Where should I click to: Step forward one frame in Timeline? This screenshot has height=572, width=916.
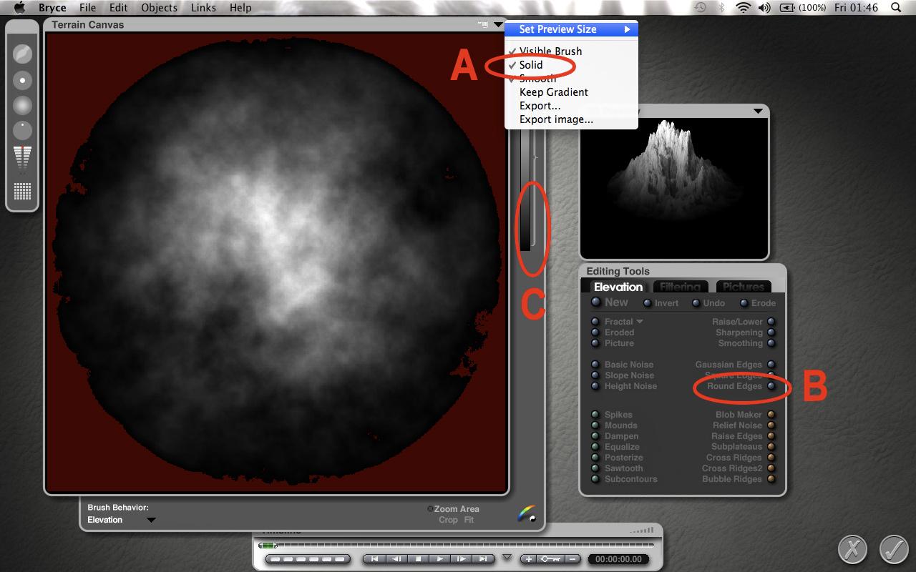(462, 559)
